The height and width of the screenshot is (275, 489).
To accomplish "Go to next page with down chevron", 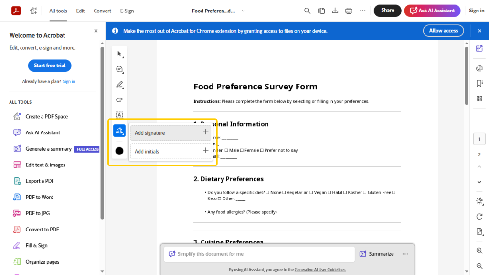I will click(x=479, y=182).
